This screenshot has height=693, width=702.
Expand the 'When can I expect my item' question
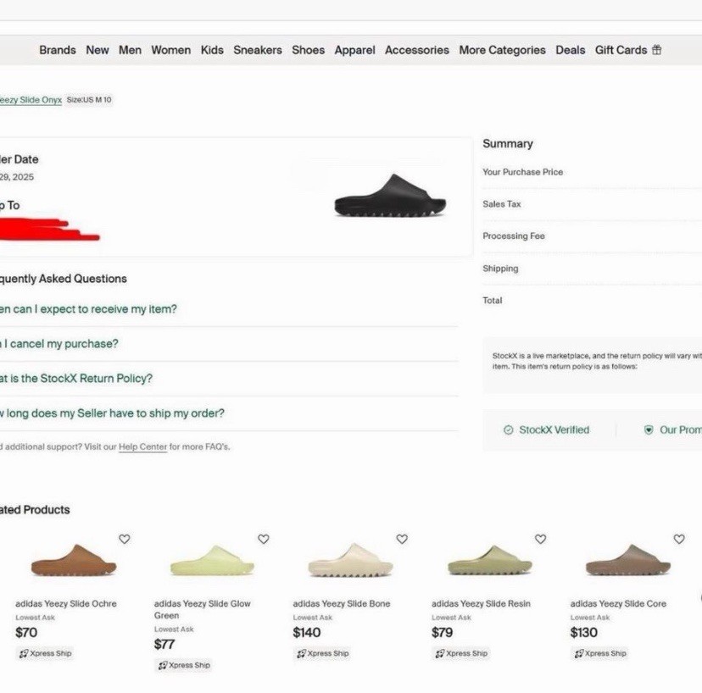89,309
